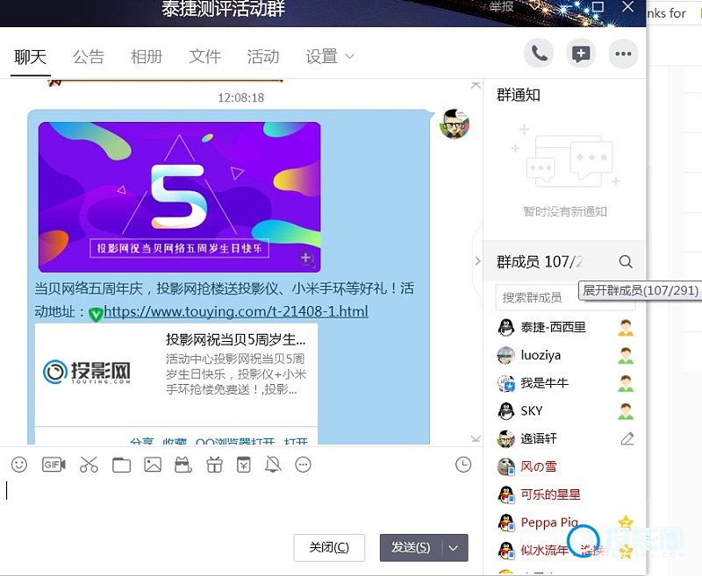This screenshot has height=576, width=702.
Task: Select member Peppa Pig
Action: coord(549,522)
